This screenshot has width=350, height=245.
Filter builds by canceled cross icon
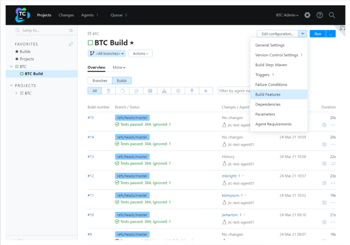tap(178, 91)
